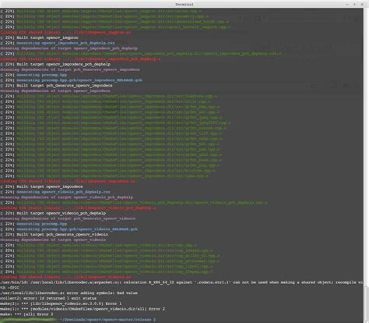The image size is (369, 323).
Task: Click 'Built target opencv_imgcodecs' line
Action: pos(41,186)
